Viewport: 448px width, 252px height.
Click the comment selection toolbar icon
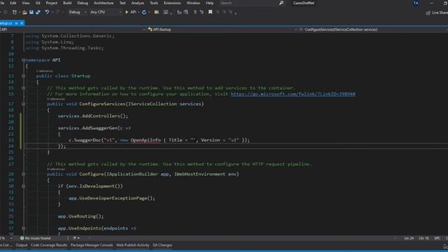(195, 13)
